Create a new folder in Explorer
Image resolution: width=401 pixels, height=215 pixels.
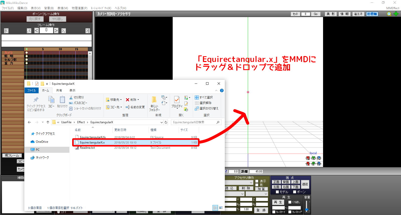pyautogui.click(x=154, y=104)
